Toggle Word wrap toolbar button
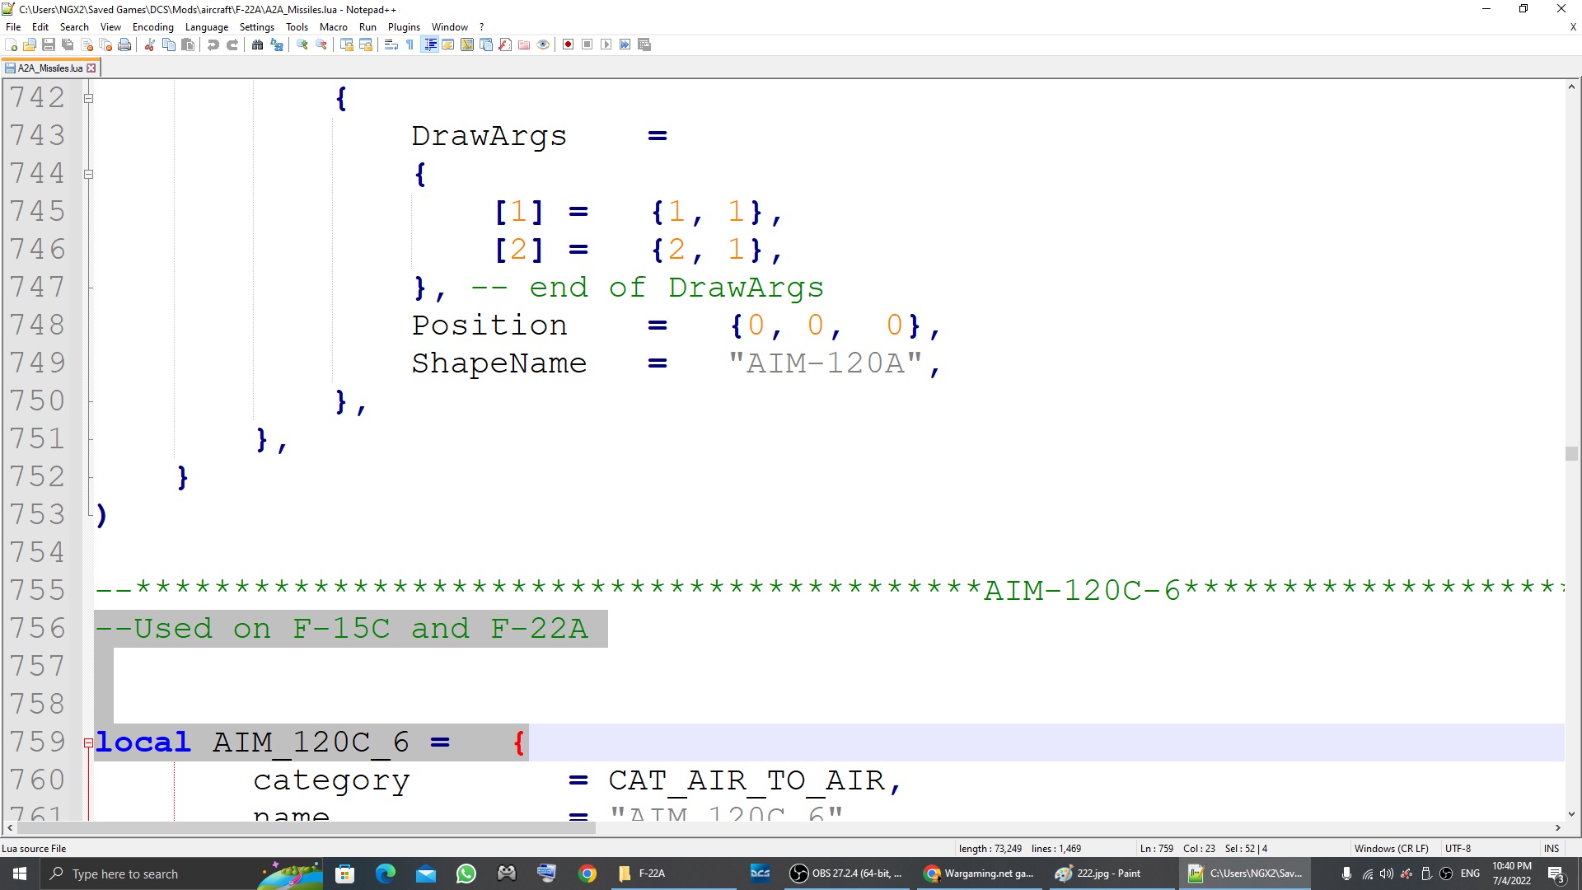Screen dimensions: 1582x890 point(391,44)
